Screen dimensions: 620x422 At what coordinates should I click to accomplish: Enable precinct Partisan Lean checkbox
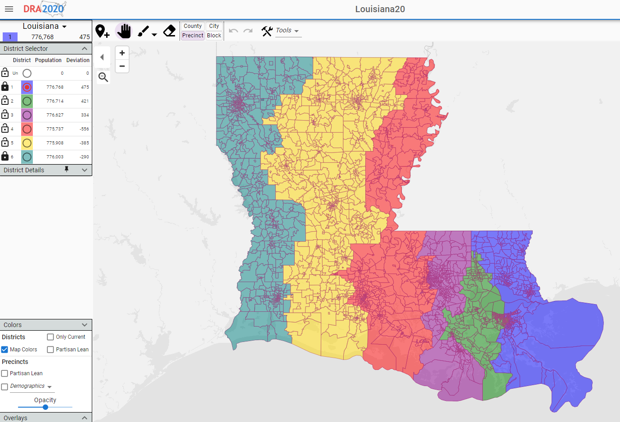4,373
